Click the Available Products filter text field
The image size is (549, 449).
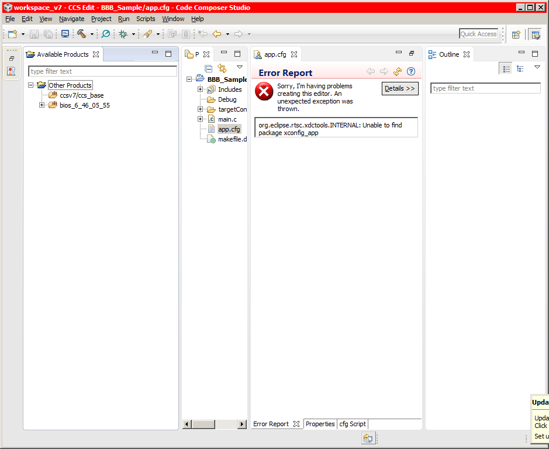pos(102,71)
